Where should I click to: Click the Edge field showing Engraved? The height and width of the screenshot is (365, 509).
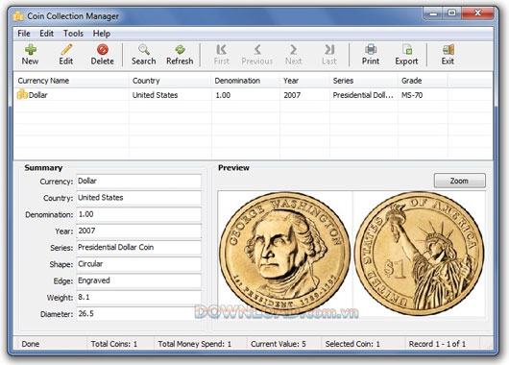click(139, 280)
